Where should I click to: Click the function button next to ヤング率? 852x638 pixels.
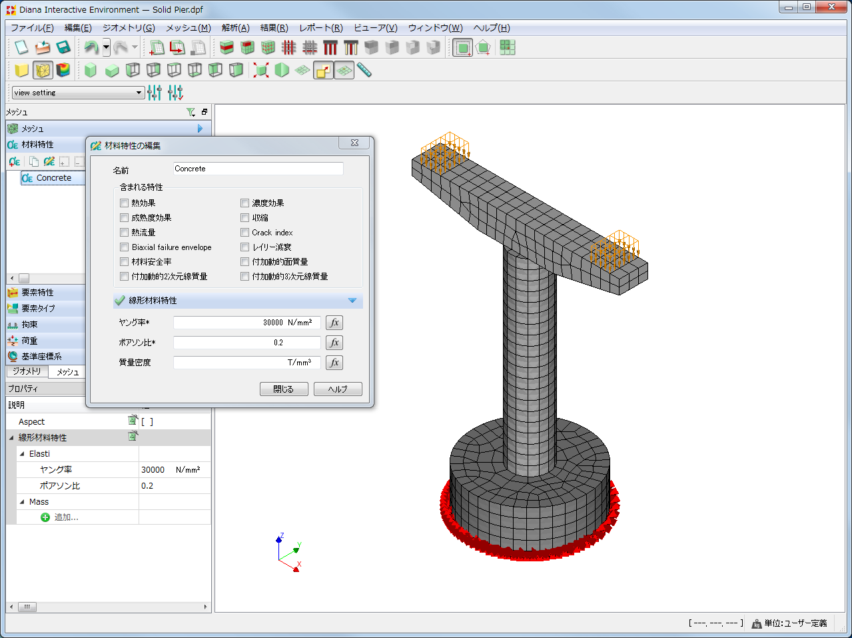click(334, 323)
